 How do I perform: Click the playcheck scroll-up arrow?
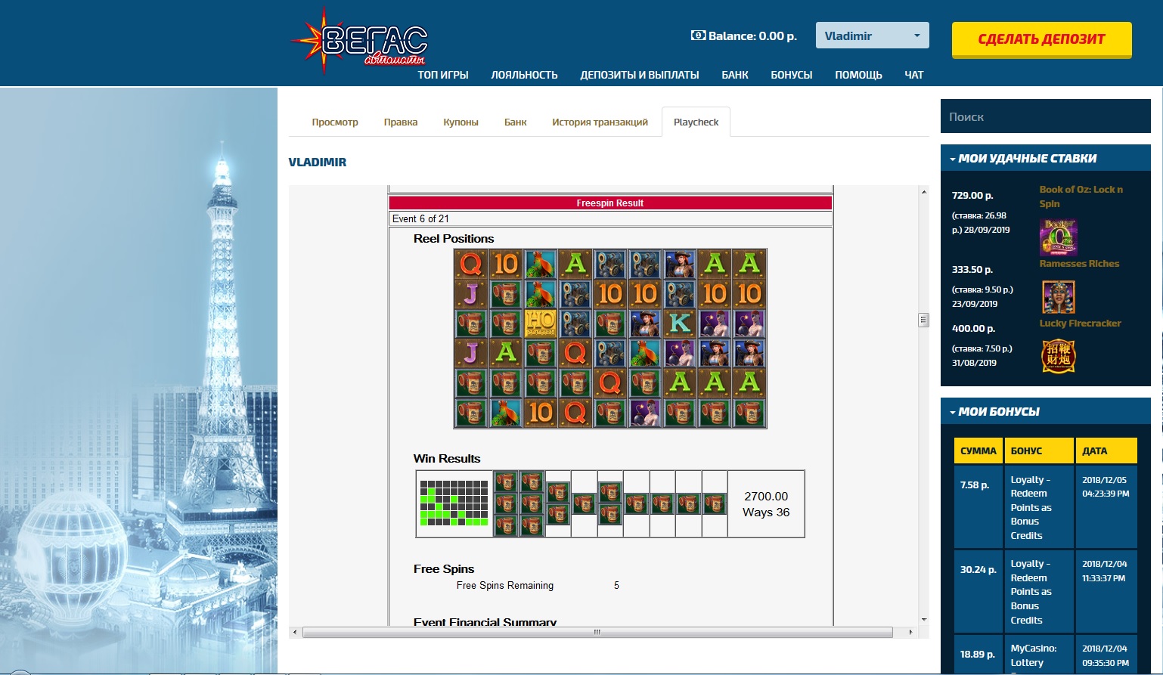click(x=923, y=192)
